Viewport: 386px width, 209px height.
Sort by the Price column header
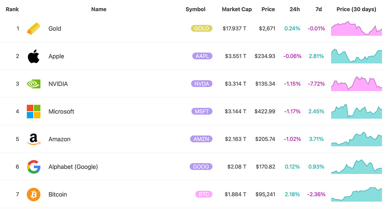[x=268, y=9]
